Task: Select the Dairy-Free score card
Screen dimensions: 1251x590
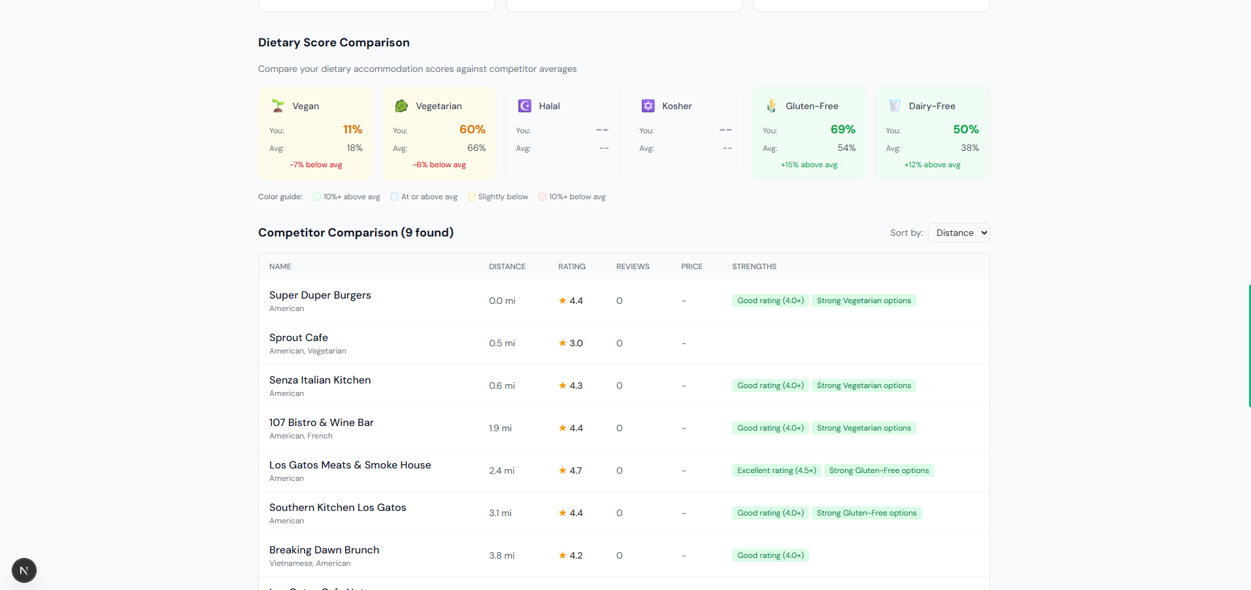Action: [x=931, y=133]
